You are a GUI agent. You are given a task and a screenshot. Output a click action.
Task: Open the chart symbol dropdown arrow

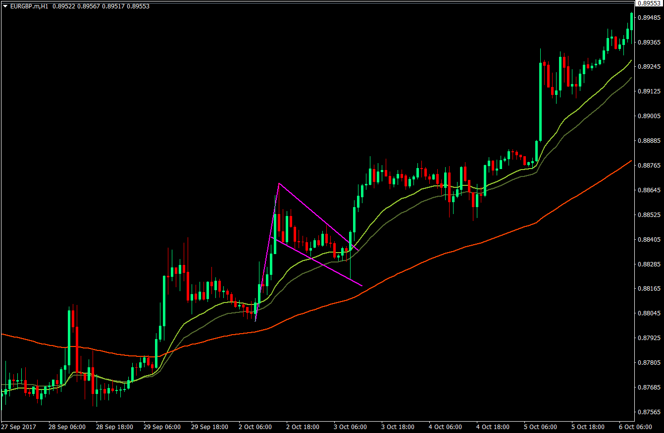click(5, 7)
